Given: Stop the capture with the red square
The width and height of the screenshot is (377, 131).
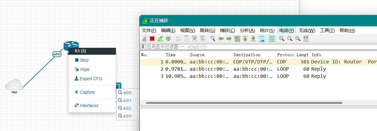Looking at the screenshot, I should [x=152, y=39].
